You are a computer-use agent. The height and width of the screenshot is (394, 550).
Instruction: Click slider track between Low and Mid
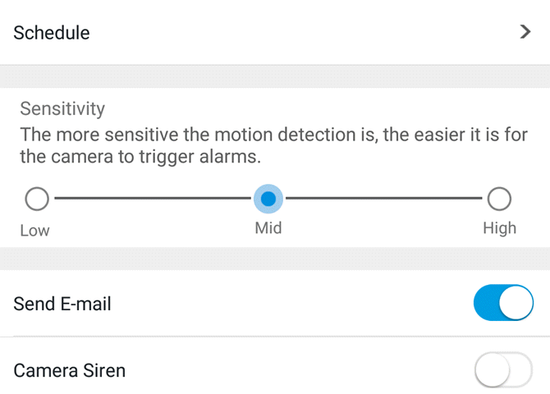tap(152, 199)
